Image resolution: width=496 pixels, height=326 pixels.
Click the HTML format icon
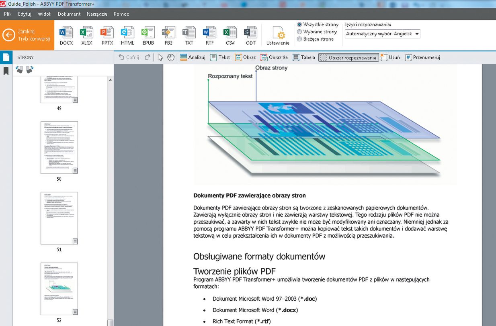click(x=127, y=35)
